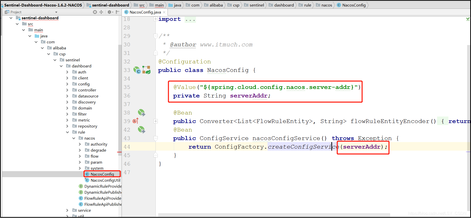Expand folded import block on line 18
The width and height of the screenshot is (471, 218).
(155, 19)
